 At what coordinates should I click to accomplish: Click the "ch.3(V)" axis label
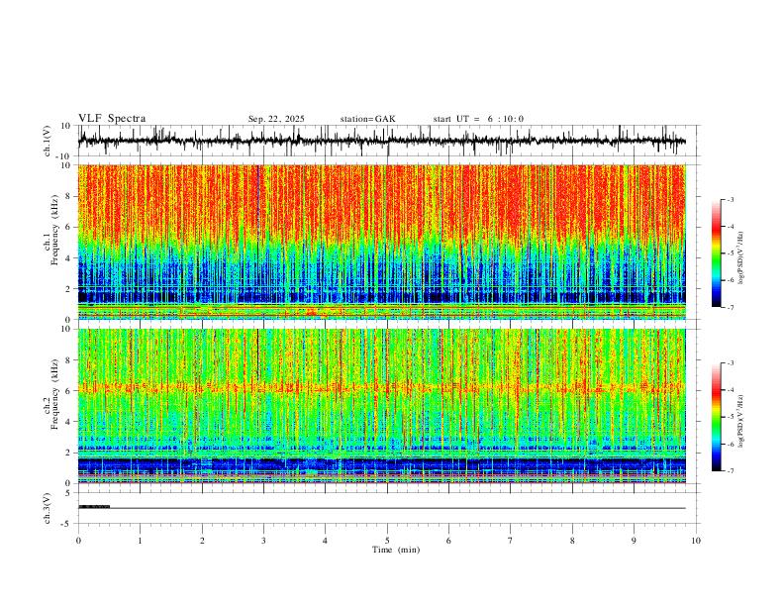(48, 508)
